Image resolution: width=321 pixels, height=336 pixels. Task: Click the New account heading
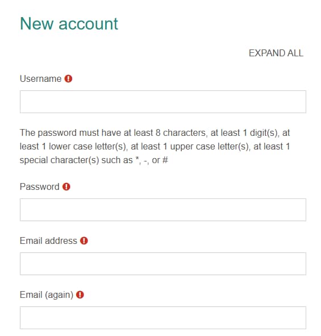click(x=69, y=23)
